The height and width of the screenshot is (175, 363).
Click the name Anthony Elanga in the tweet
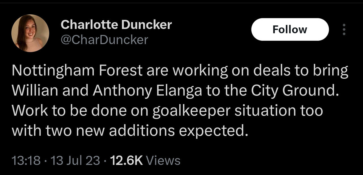pyautogui.click(x=148, y=91)
